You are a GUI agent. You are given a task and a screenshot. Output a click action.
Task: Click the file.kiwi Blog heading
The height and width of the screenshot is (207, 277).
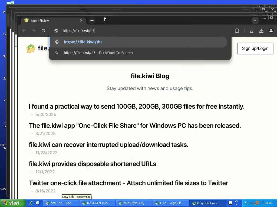(150, 76)
